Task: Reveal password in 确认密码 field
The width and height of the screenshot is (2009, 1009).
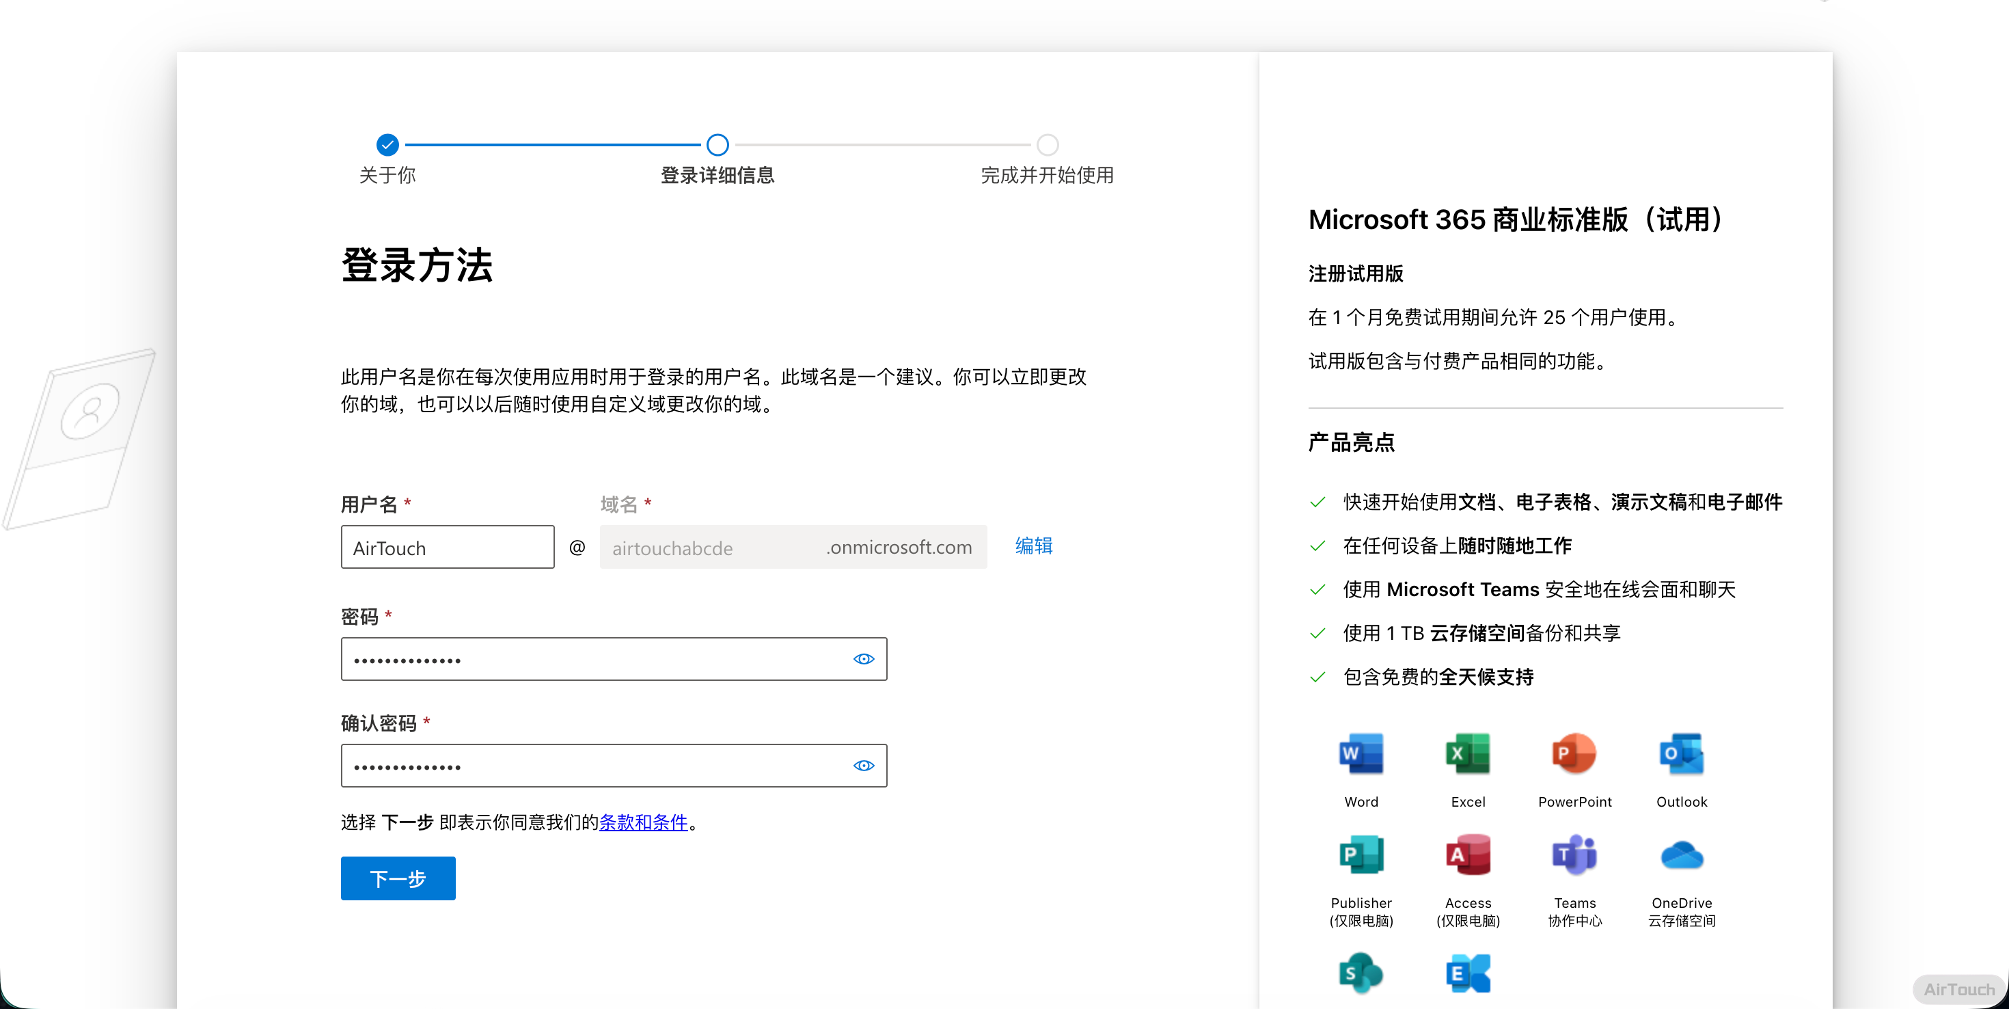Action: click(863, 766)
